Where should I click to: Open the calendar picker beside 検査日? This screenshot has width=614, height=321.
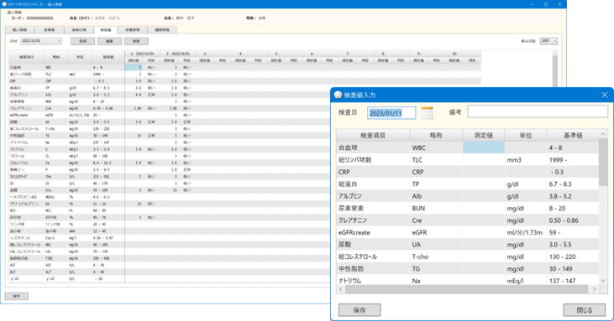click(427, 113)
